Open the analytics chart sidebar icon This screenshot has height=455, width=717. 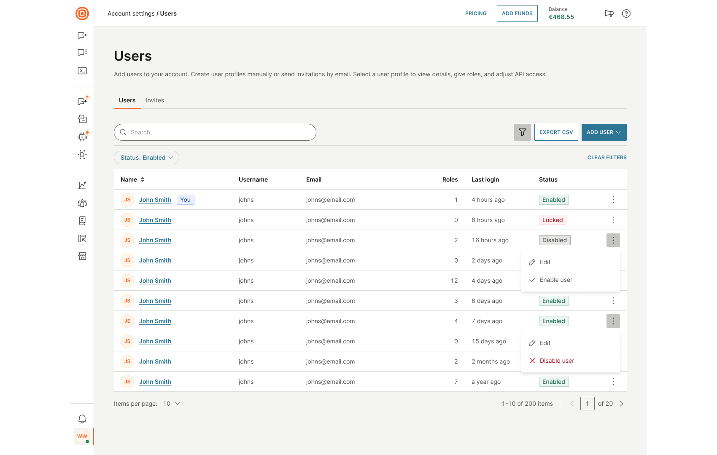click(82, 185)
